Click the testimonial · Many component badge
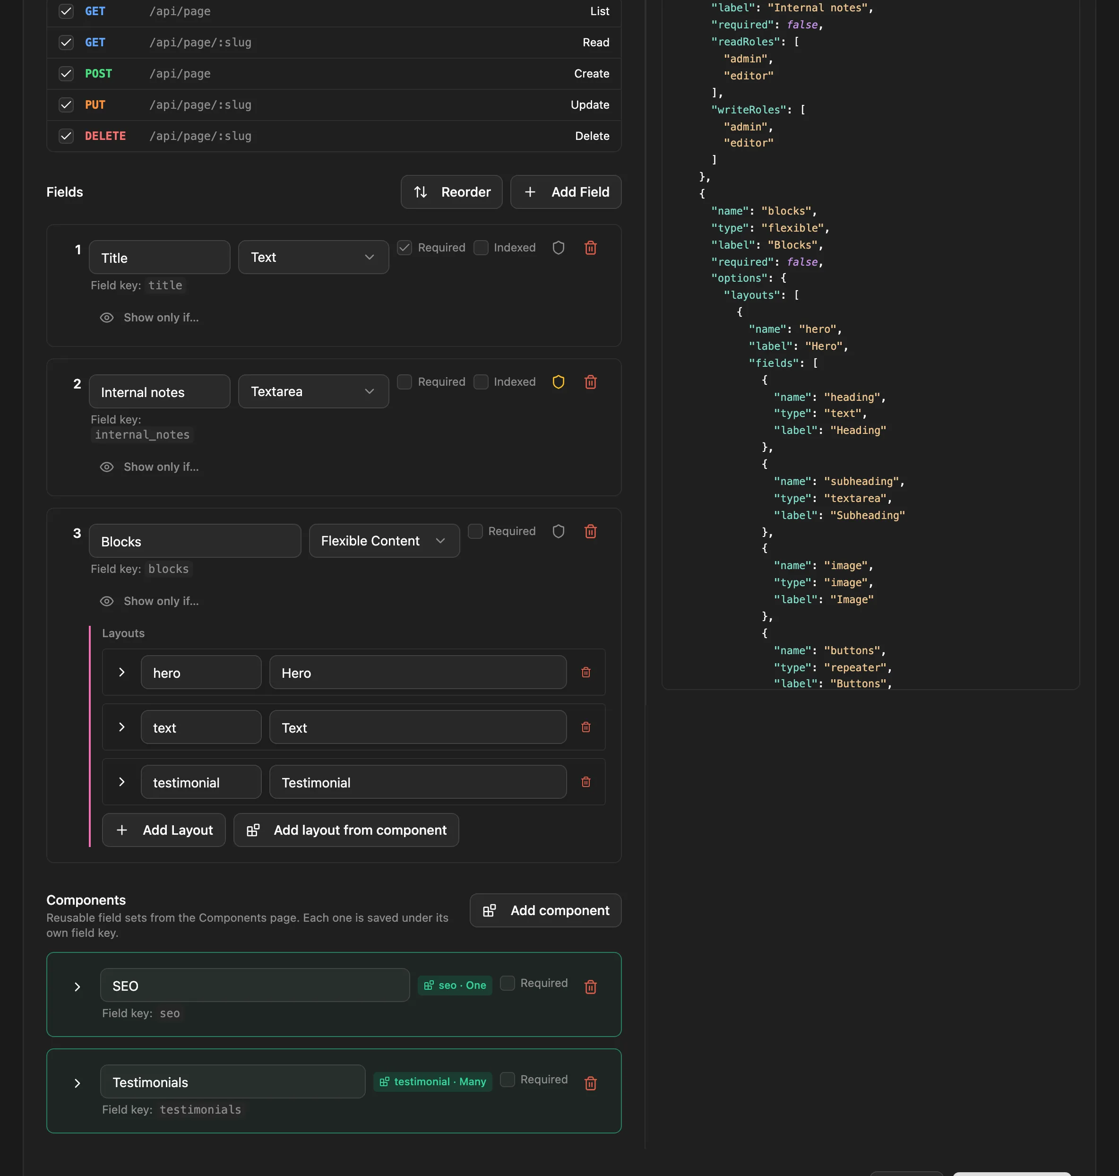 click(432, 1082)
